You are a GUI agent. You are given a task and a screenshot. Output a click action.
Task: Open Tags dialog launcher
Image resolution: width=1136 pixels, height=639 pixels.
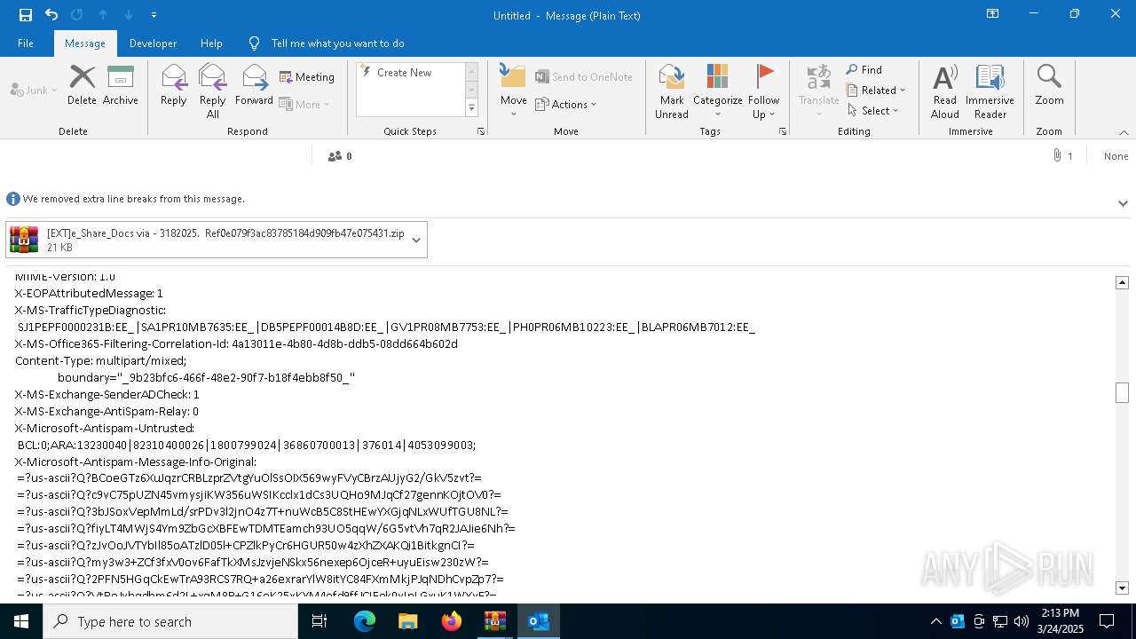(783, 131)
